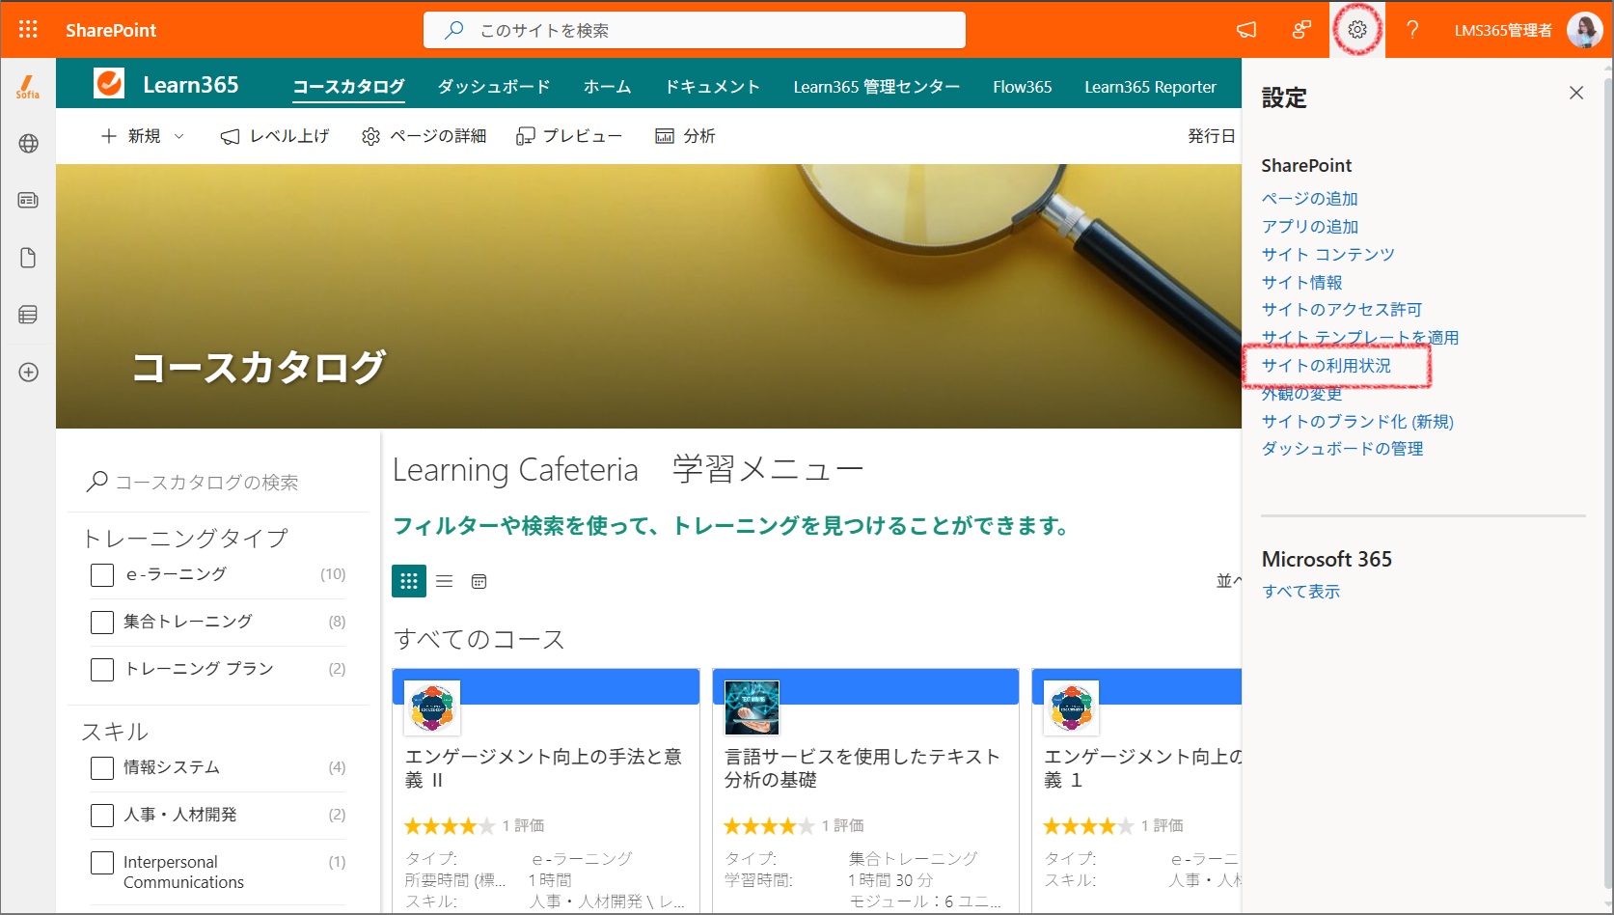This screenshot has height=915, width=1614.
Task: Click the LMS365管理者 profile avatar
Action: 1584,30
